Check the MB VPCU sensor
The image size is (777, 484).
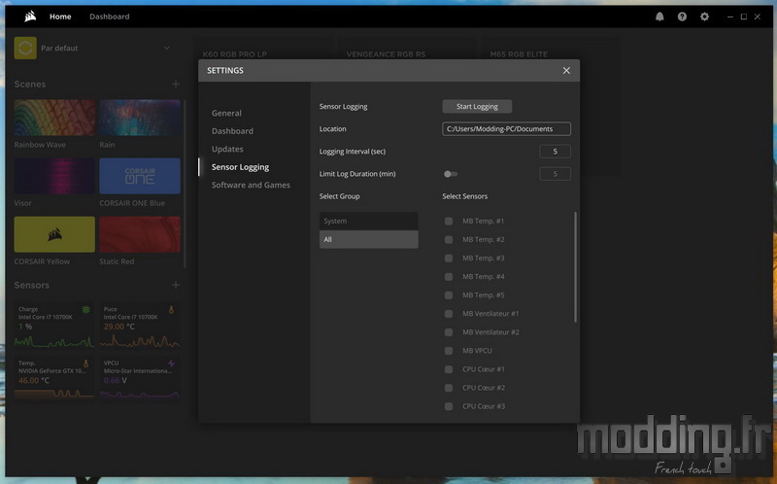coord(449,351)
